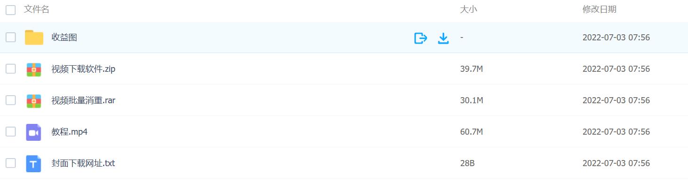688x191 pixels.
Task: Check the box for 视频下载软件.zip
Action: [10, 69]
